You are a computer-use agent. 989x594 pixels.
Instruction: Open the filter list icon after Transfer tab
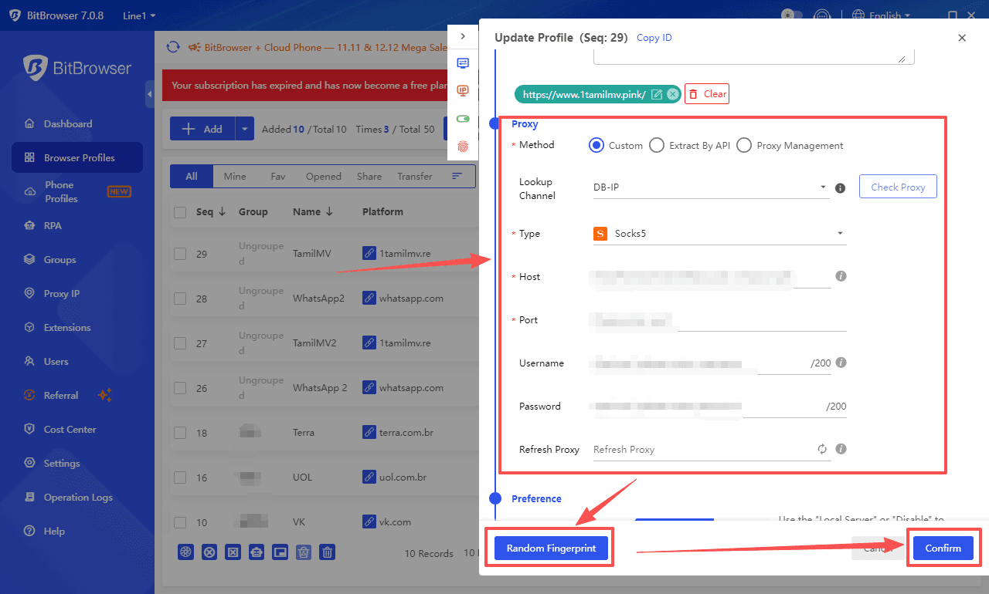point(457,176)
